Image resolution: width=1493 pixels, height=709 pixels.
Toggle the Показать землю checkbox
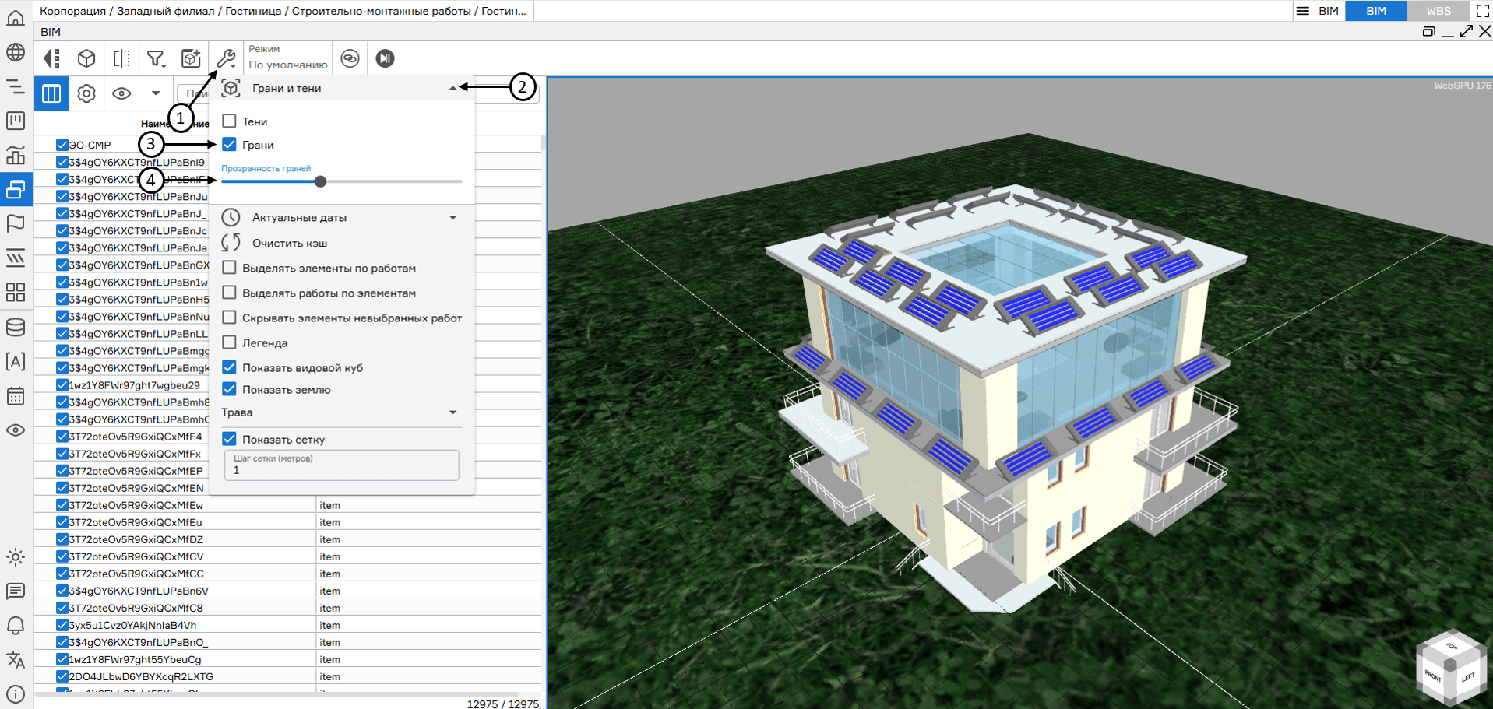pos(230,389)
